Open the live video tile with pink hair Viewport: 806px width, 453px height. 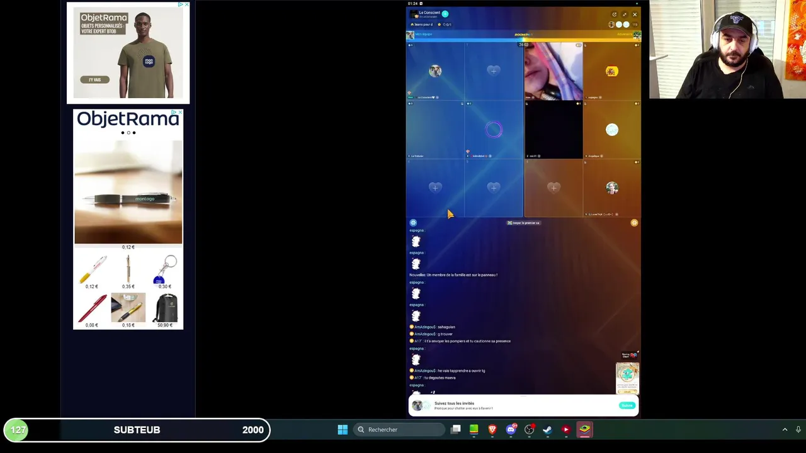click(553, 71)
